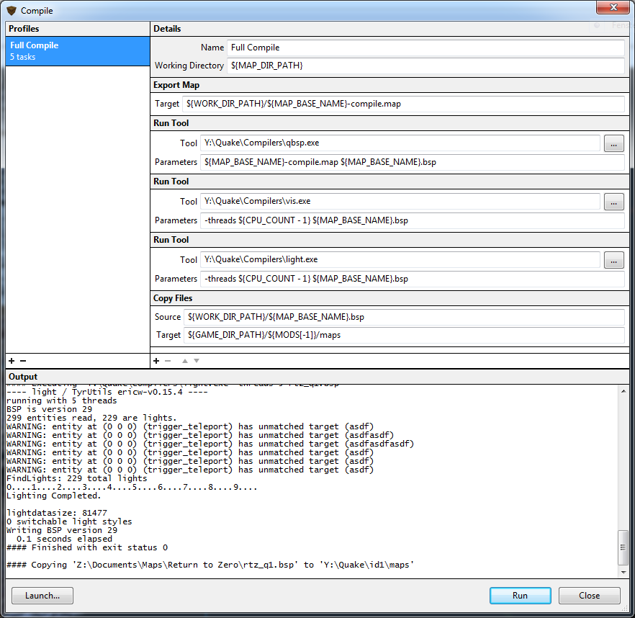This screenshot has height=618, width=635.
Task: Browse for the qbsp.exe tool path
Action: pos(613,143)
